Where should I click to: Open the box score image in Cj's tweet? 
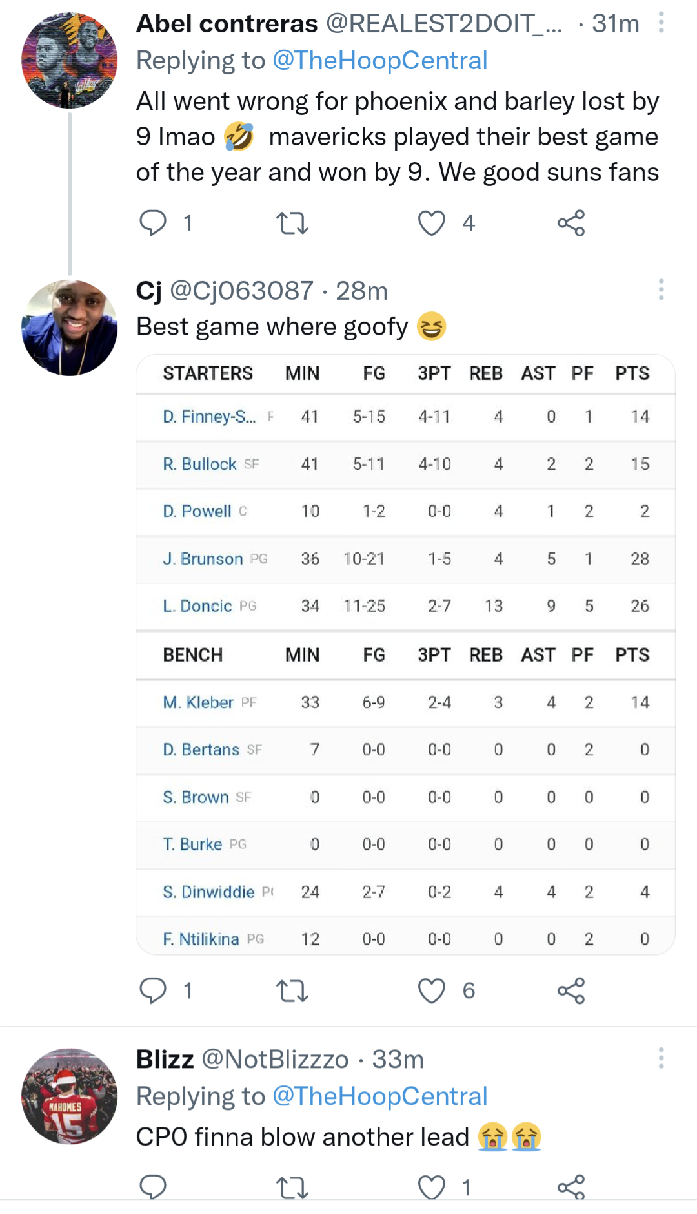tap(405, 654)
